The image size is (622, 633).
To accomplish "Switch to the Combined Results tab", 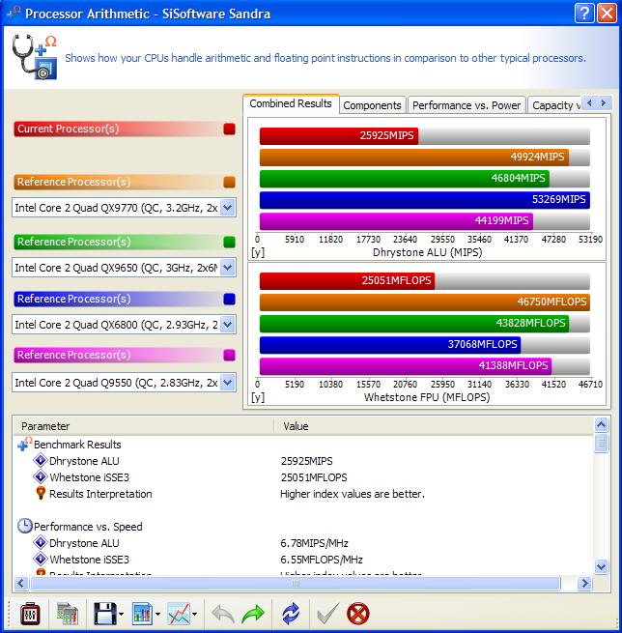I will coord(291,104).
